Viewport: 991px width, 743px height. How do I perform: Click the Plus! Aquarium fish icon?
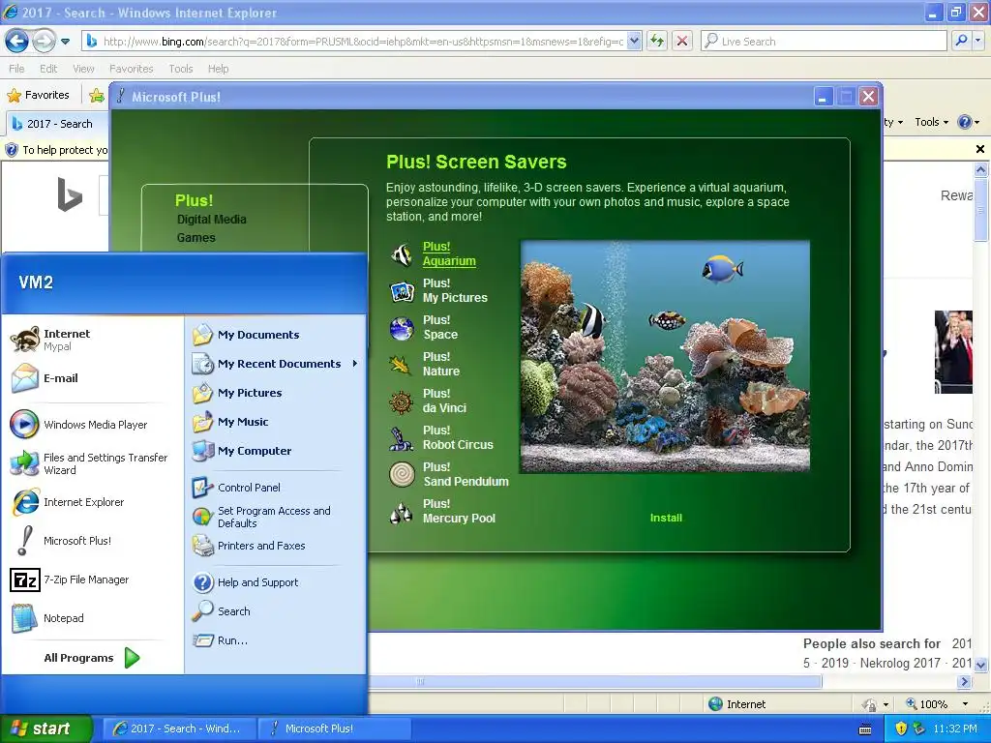tap(402, 254)
